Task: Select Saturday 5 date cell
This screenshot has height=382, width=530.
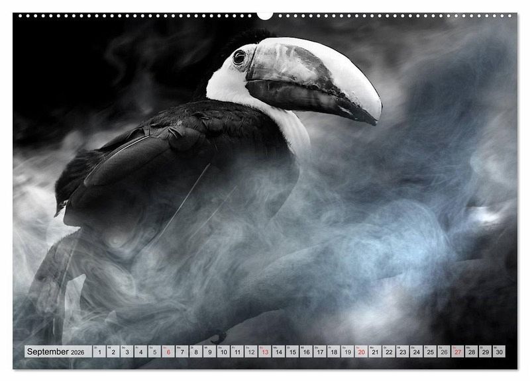Action: (154, 352)
